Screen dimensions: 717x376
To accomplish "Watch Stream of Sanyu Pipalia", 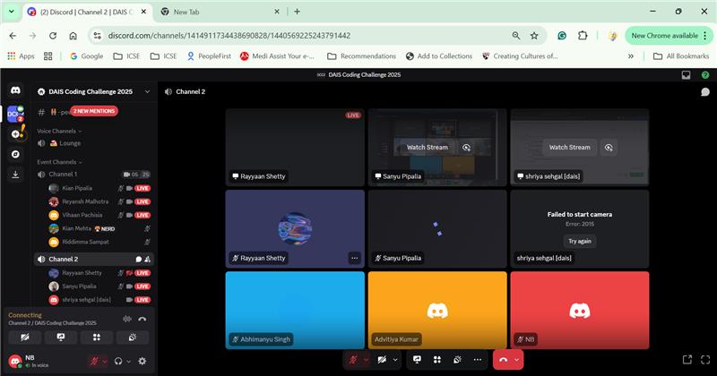I will [x=428, y=148].
